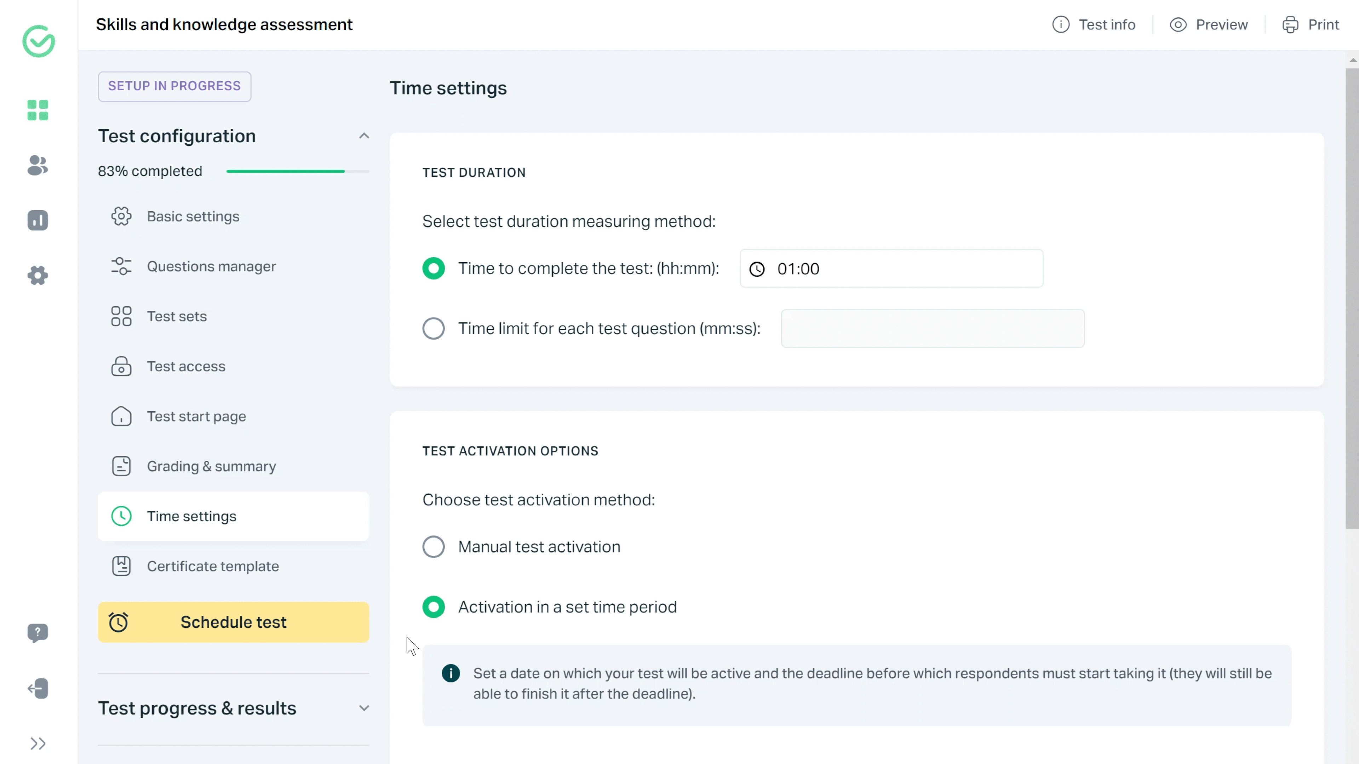
Task: Select the Questions manager icon
Action: click(121, 266)
